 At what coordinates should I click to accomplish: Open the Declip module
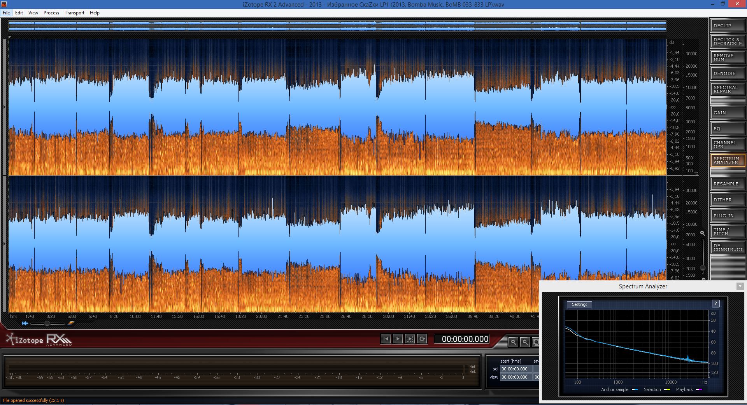coord(728,26)
